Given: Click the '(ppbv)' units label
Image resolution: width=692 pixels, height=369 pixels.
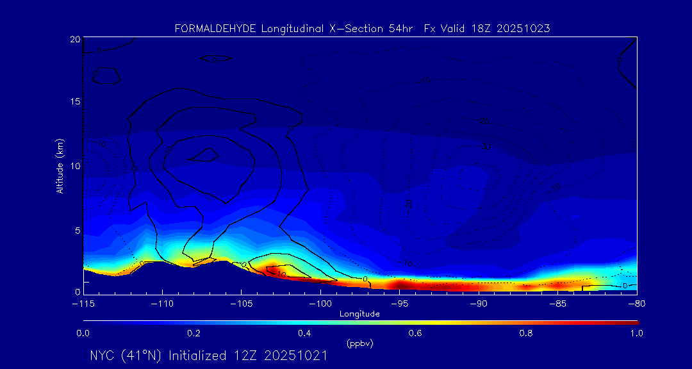Looking at the screenshot, I should pos(359,344).
